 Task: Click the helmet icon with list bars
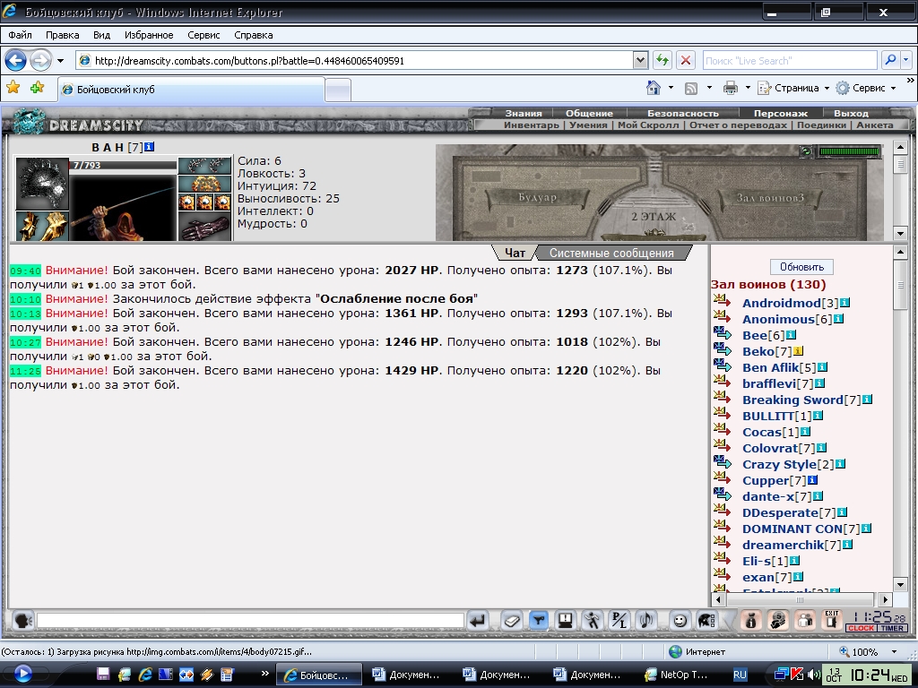point(706,620)
